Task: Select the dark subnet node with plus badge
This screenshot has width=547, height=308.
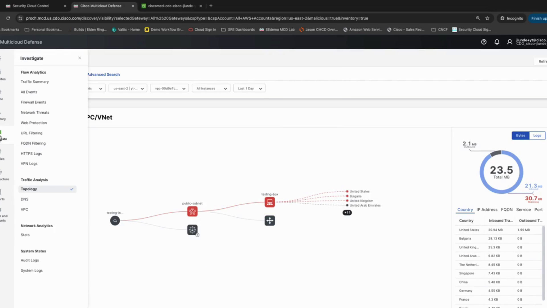Action: tap(193, 230)
